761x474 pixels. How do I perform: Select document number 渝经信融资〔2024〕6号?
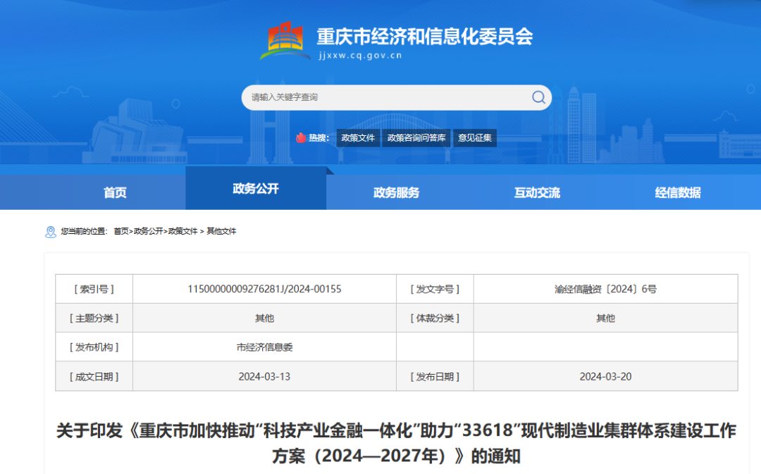tap(605, 289)
